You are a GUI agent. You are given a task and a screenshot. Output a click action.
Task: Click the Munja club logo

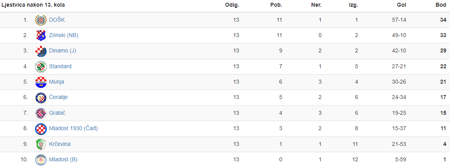(x=41, y=82)
